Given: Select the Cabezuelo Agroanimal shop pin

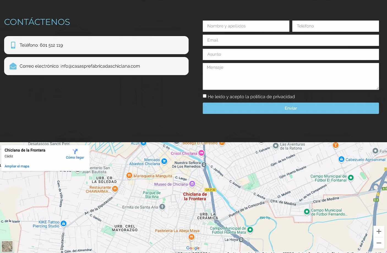Looking at the screenshot, I should [341, 159].
